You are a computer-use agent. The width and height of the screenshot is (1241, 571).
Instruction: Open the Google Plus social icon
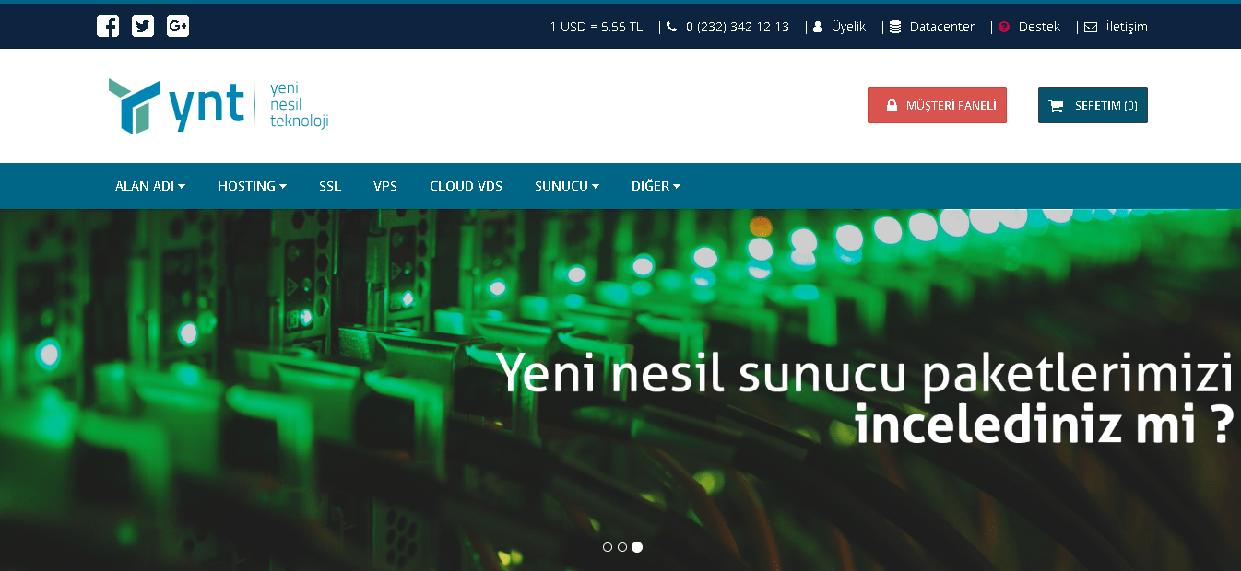[178, 27]
